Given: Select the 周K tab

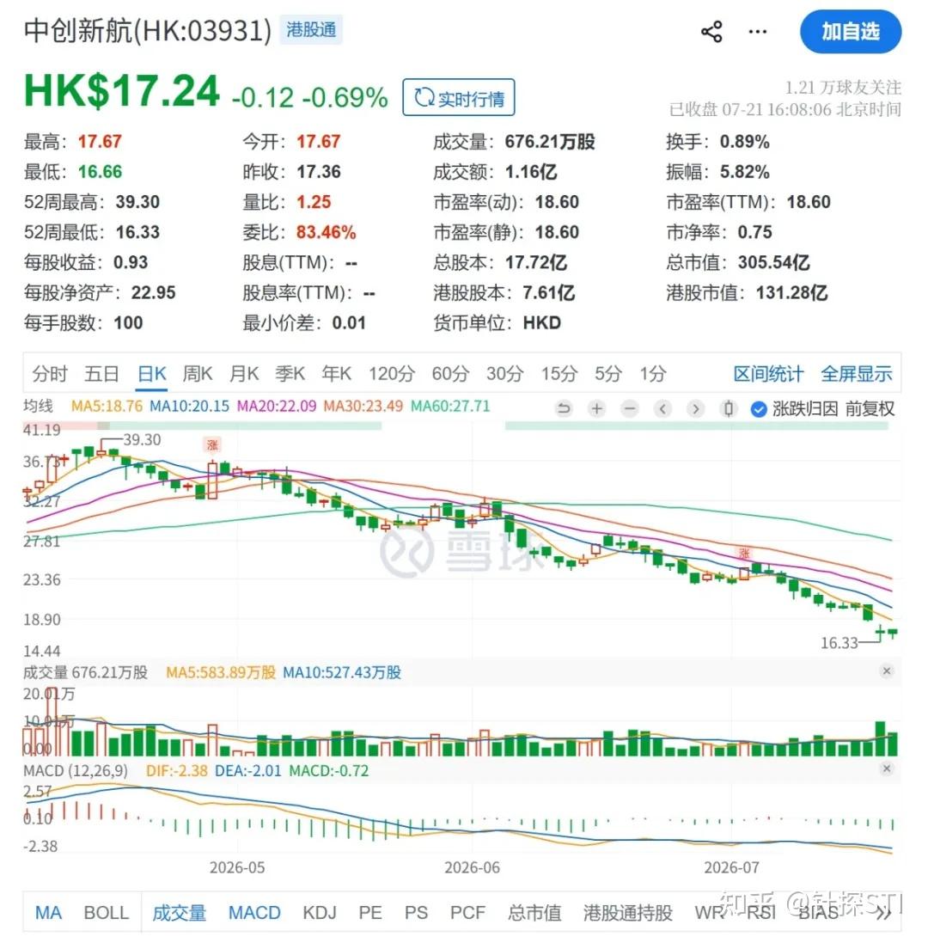Looking at the screenshot, I should pyautogui.click(x=198, y=374).
